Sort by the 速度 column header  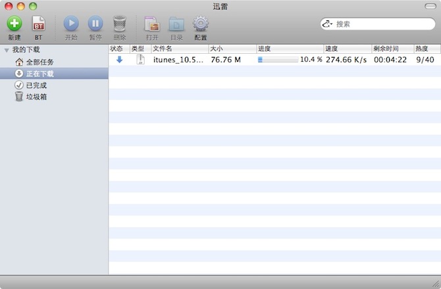coord(348,49)
